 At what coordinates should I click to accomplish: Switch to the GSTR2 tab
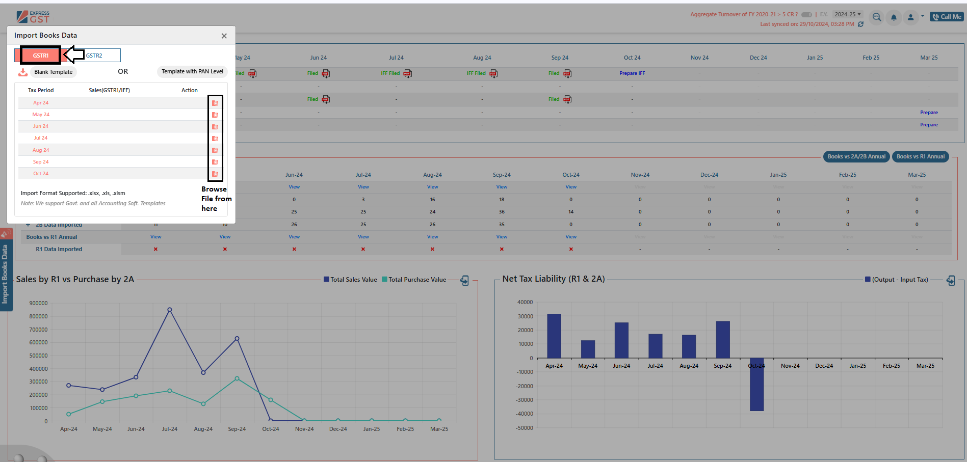94,56
